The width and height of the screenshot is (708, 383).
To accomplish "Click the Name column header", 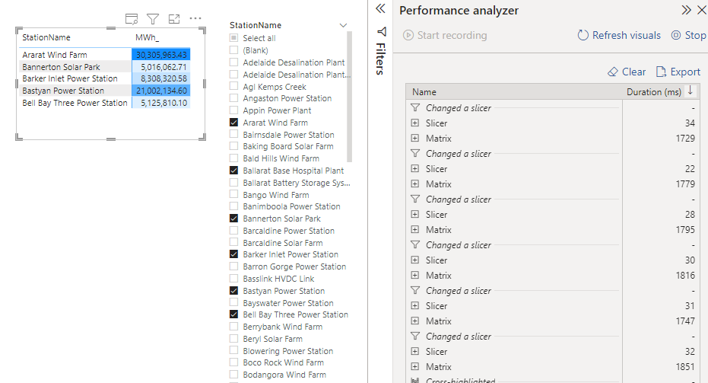I will coord(424,92).
